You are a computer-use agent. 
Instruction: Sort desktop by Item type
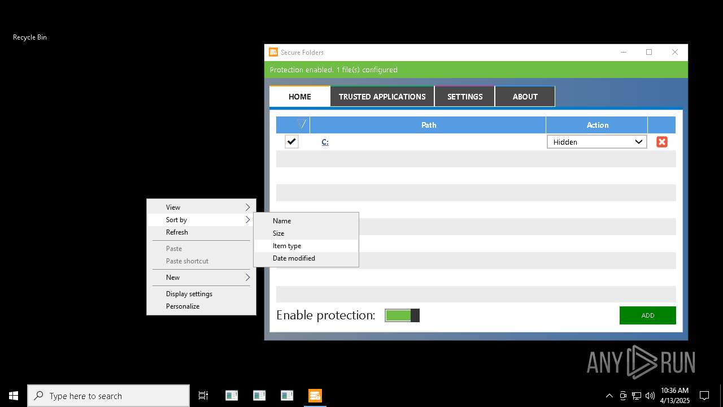click(306, 246)
